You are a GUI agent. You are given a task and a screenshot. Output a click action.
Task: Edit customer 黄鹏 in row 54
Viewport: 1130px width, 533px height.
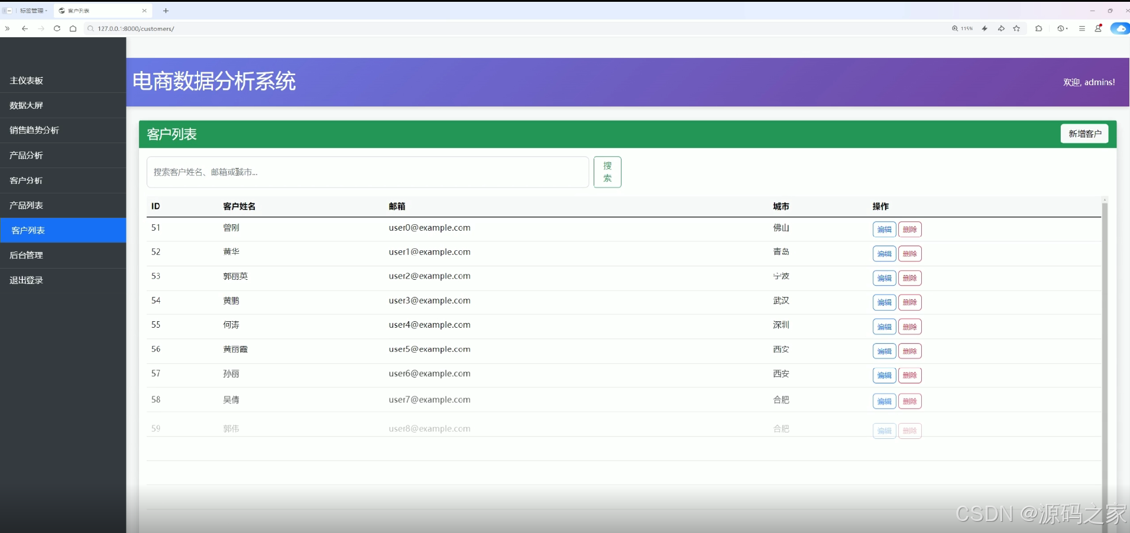884,302
